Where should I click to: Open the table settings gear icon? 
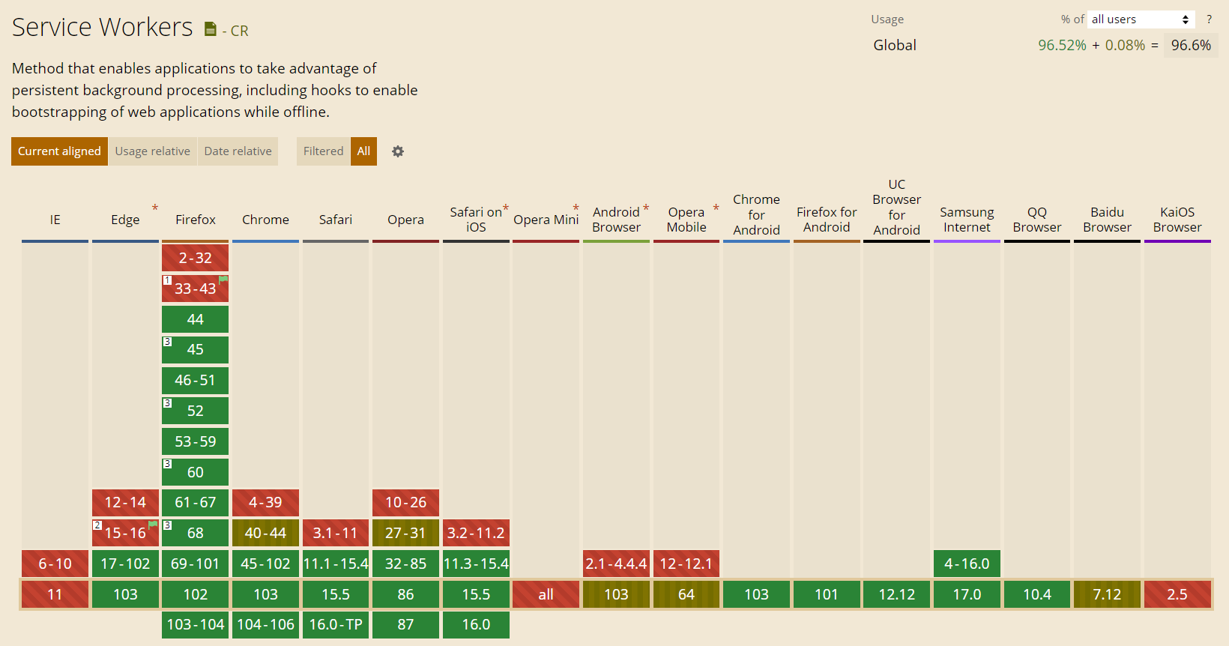point(398,151)
